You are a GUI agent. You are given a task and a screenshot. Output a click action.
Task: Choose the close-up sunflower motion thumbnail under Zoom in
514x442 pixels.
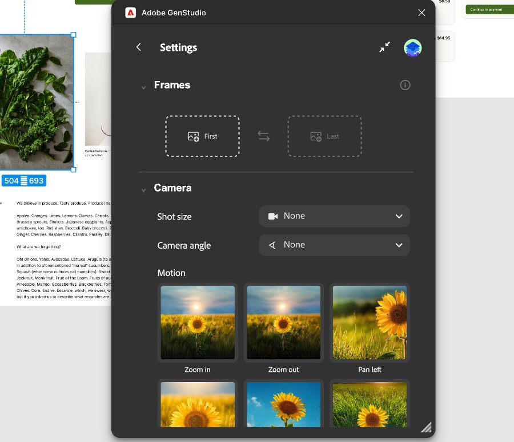tap(198, 404)
